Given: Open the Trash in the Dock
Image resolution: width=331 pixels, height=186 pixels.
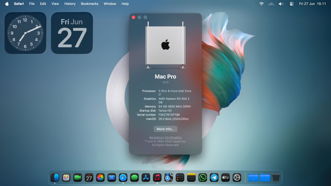Looking at the screenshot, I should 276,177.
